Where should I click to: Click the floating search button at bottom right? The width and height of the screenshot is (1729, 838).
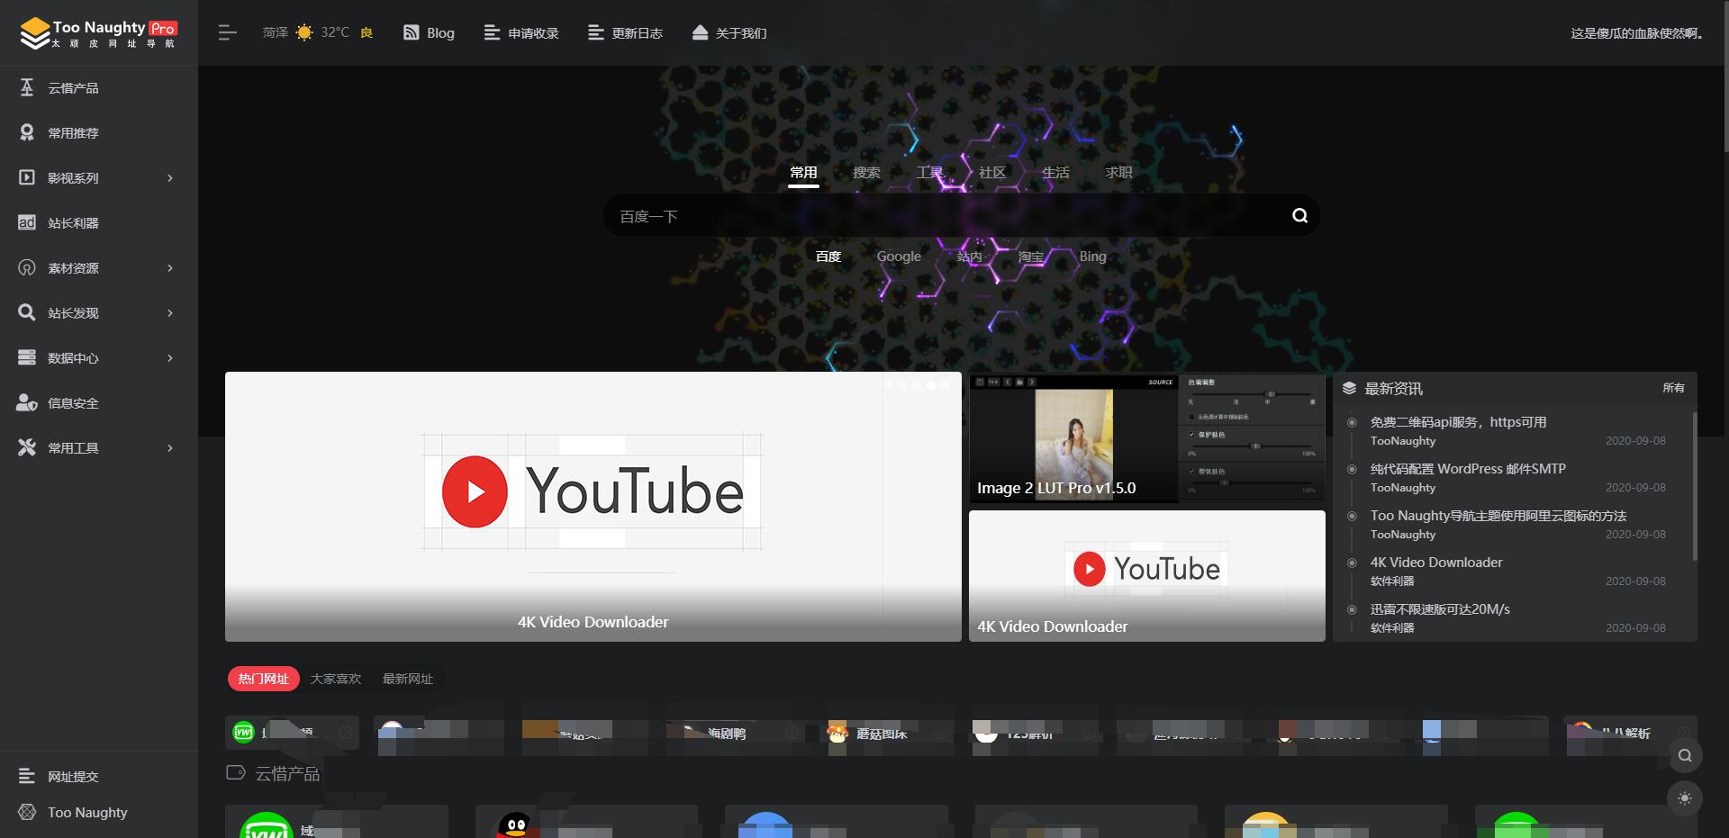pyautogui.click(x=1685, y=755)
